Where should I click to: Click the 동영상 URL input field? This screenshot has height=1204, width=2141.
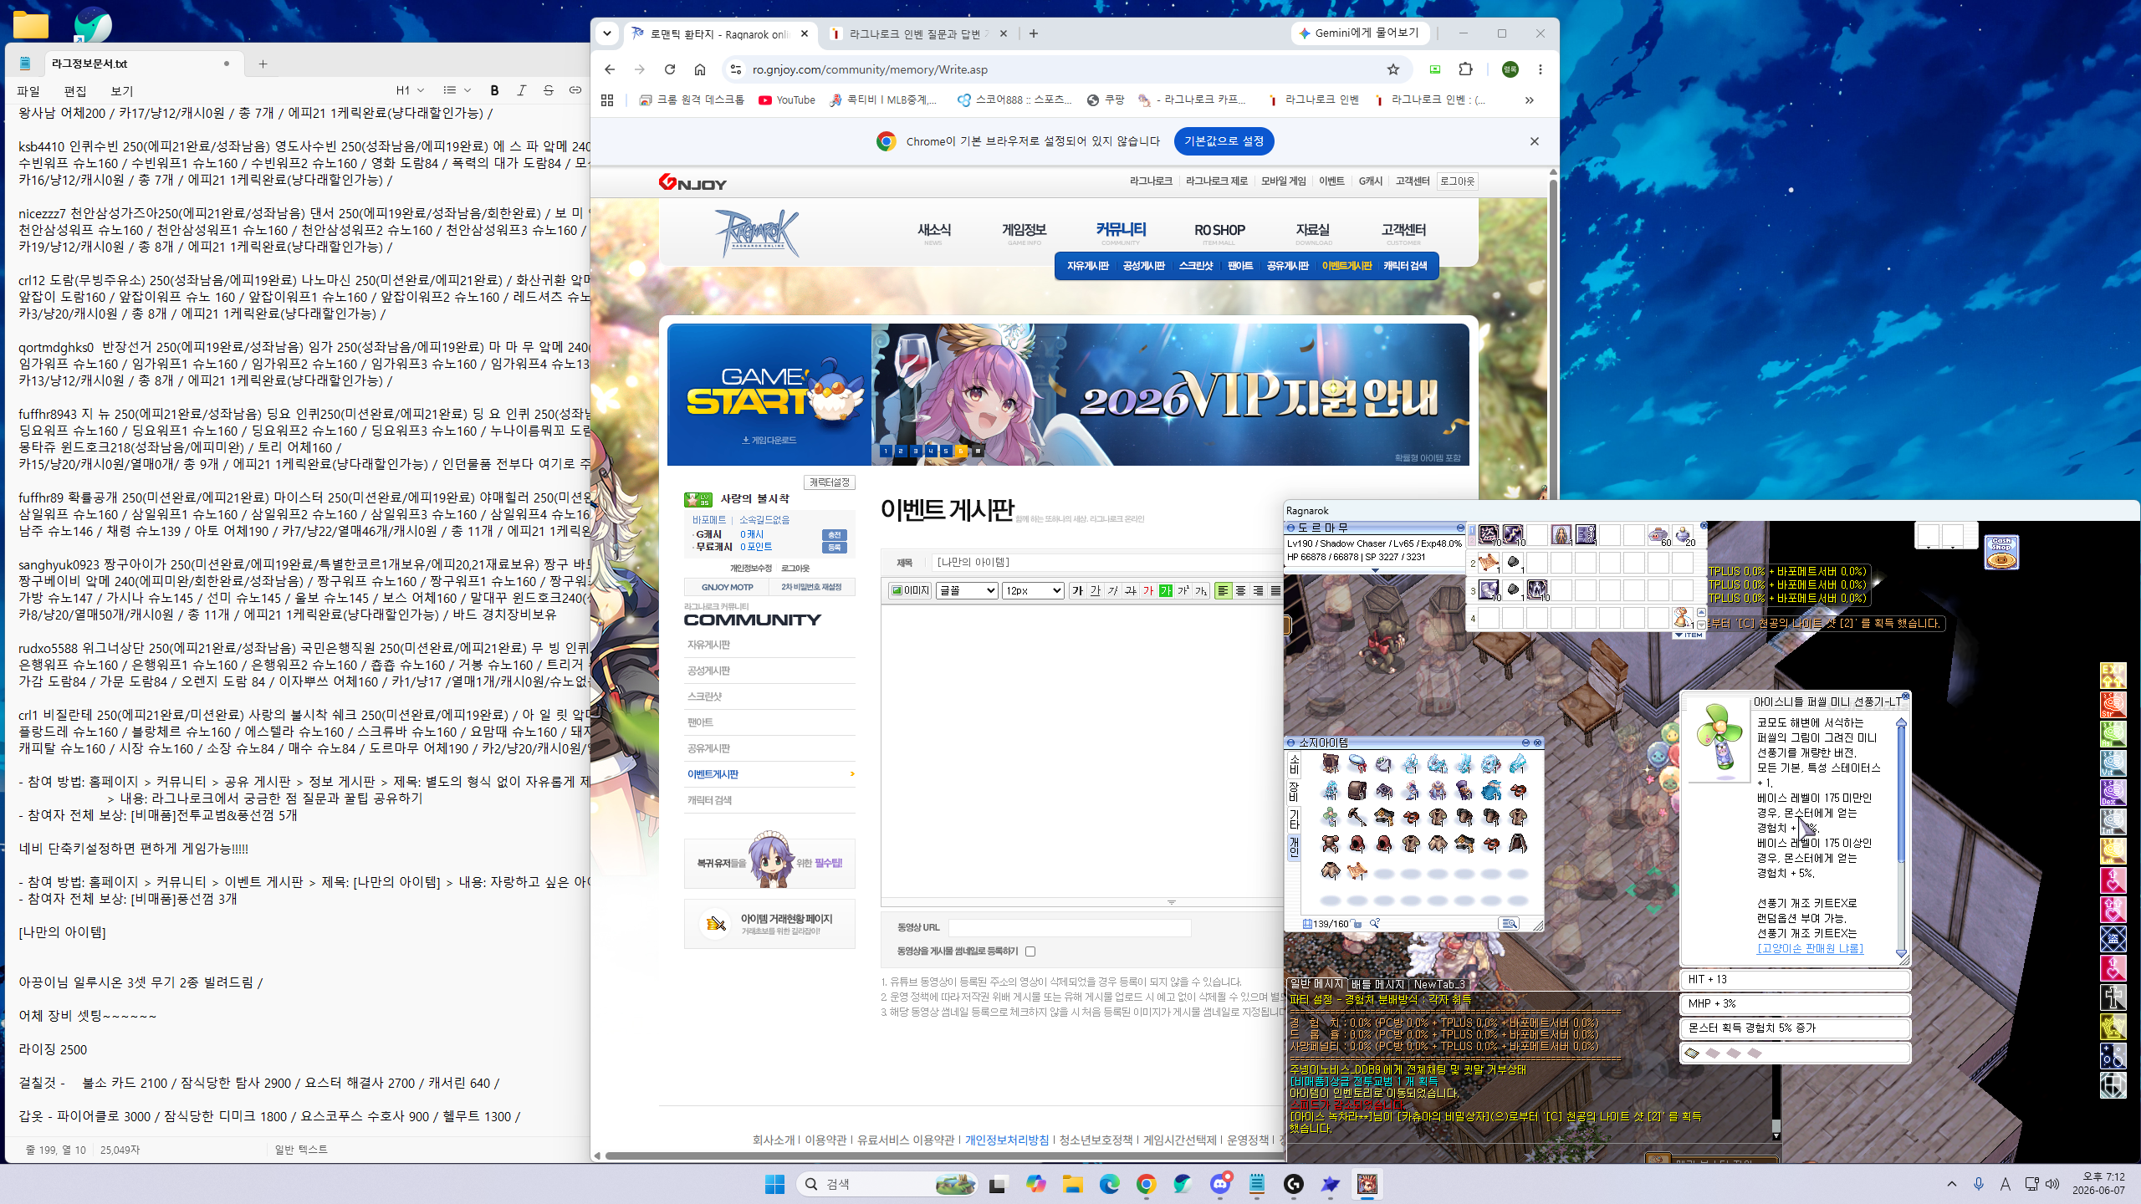point(1070,927)
